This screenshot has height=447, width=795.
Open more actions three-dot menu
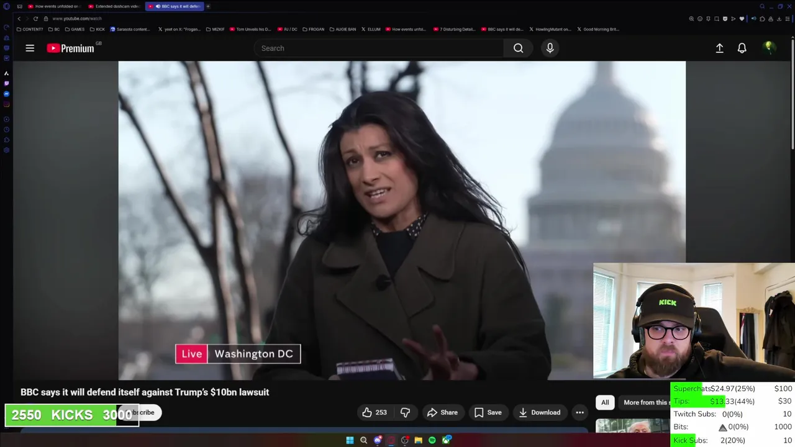(x=579, y=412)
